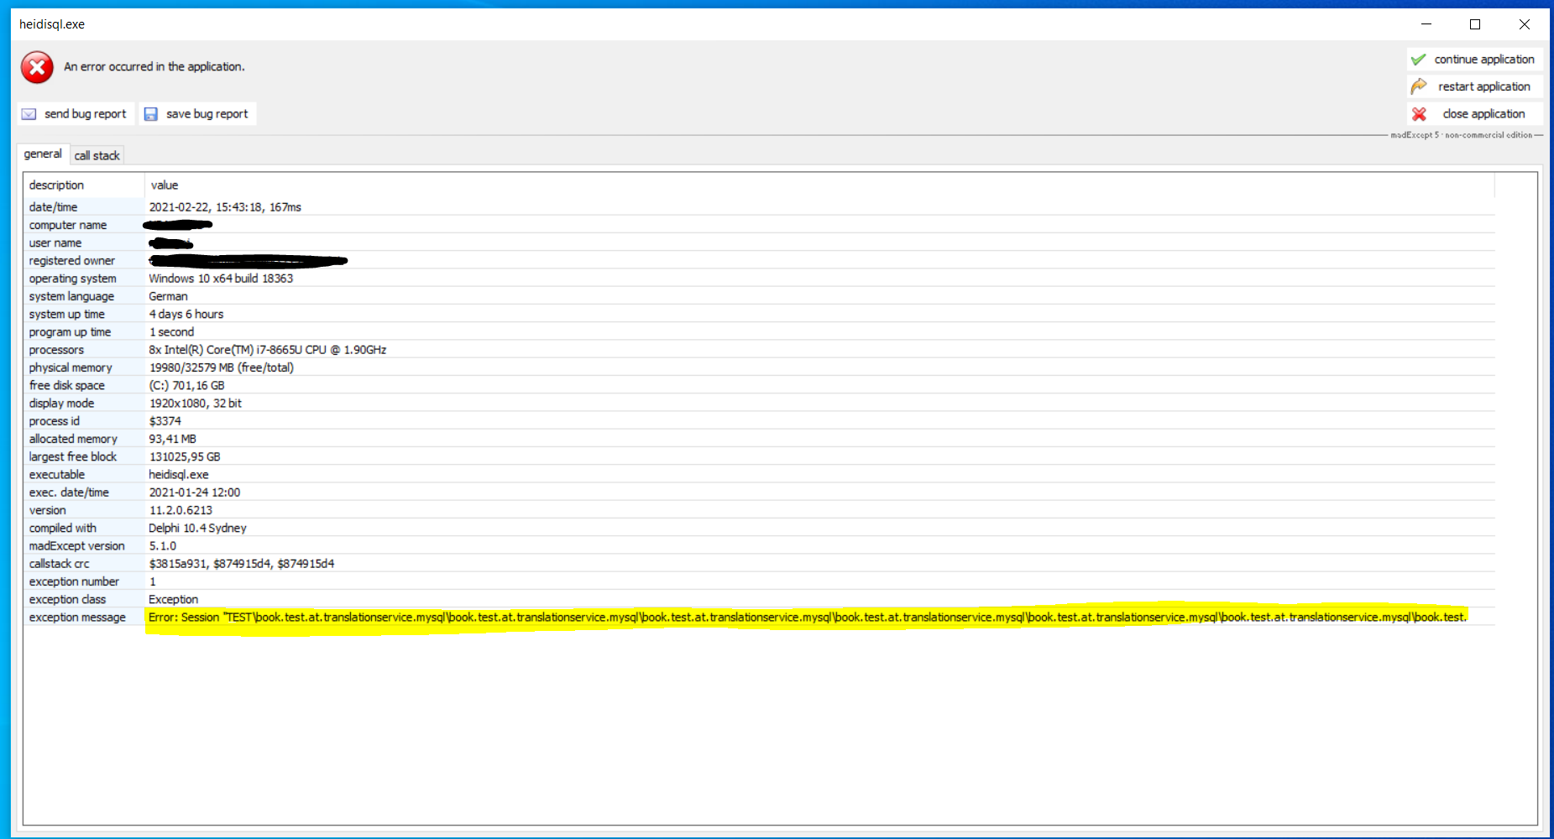Click the green checkmark continue application icon
Viewport: 1554px width, 839px height.
click(x=1419, y=59)
